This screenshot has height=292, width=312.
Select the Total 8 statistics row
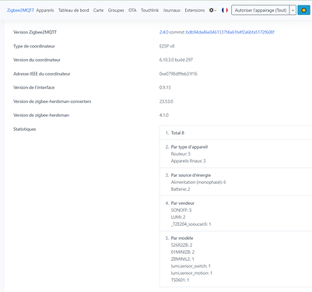click(x=236, y=133)
